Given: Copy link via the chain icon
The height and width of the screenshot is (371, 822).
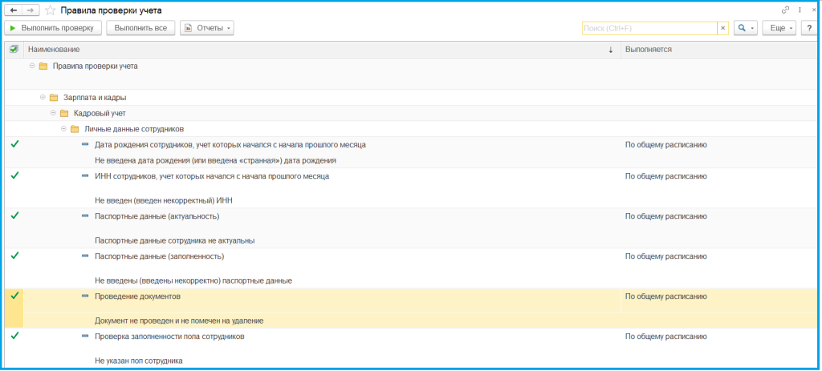Looking at the screenshot, I should click(x=785, y=10).
